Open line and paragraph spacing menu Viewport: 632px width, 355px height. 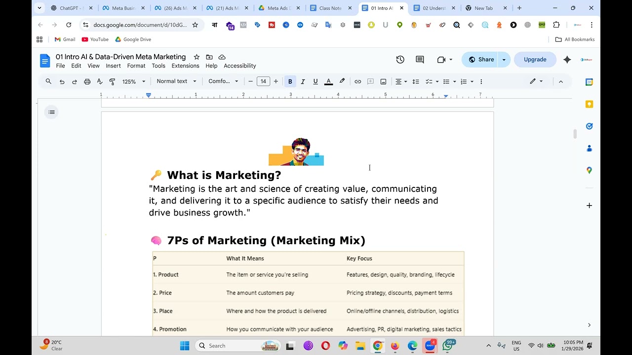tap(416, 81)
